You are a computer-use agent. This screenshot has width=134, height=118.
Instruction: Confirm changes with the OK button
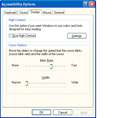(41, 112)
